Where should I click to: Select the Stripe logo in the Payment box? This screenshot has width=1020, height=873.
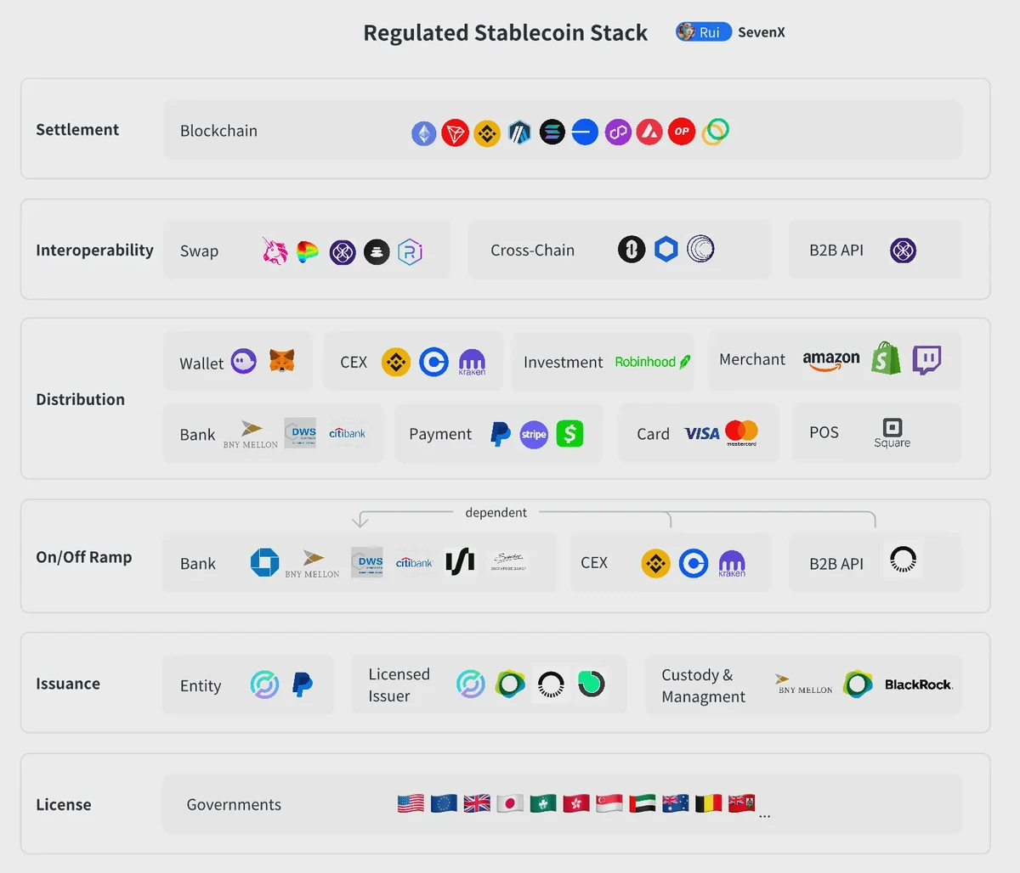(534, 434)
